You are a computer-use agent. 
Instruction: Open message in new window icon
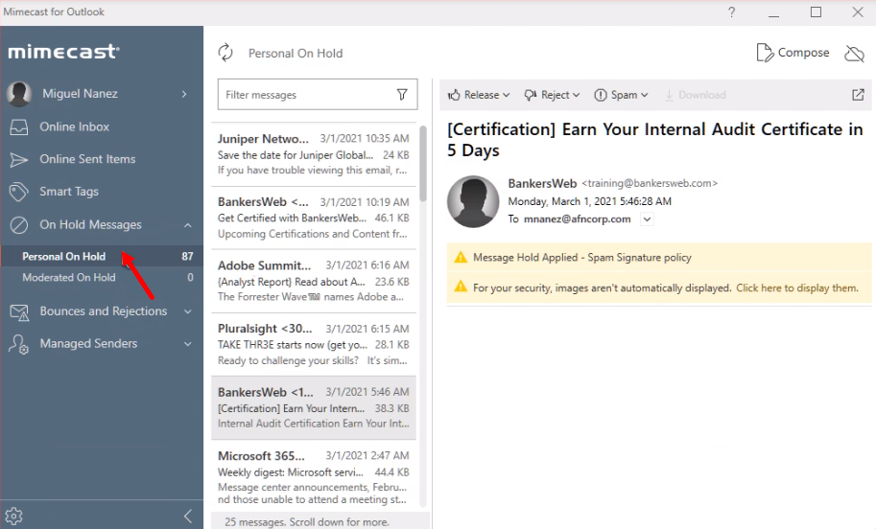[858, 95]
